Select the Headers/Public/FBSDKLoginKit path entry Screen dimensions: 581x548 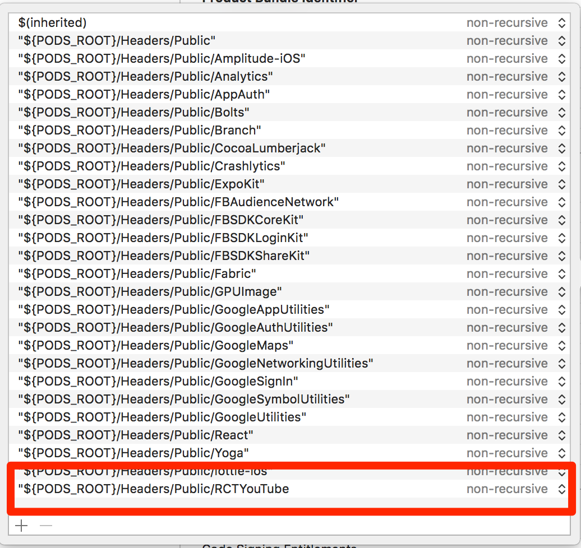(163, 238)
